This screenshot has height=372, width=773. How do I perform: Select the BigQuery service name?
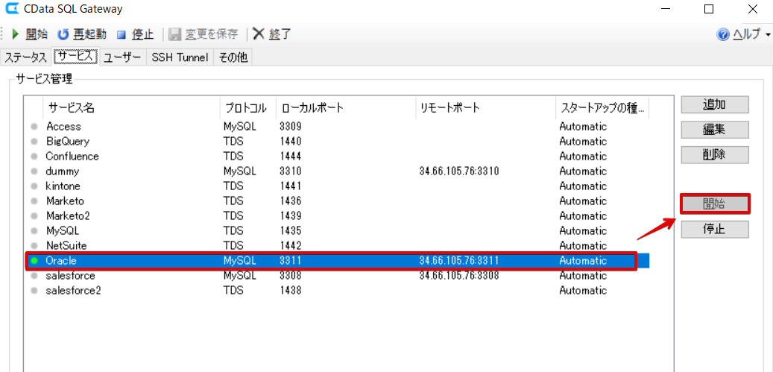coord(68,142)
